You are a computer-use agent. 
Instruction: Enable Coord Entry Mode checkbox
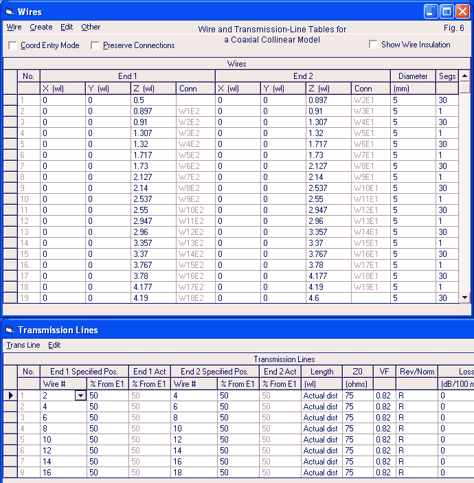13,45
